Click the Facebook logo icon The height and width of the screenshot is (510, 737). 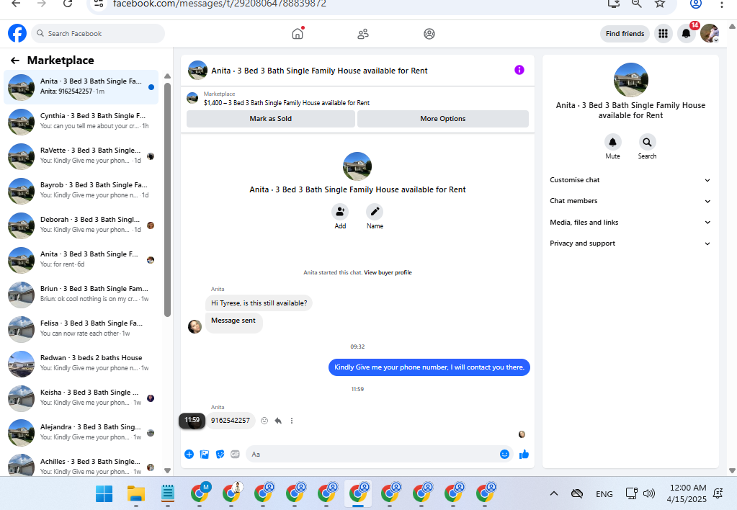17,33
